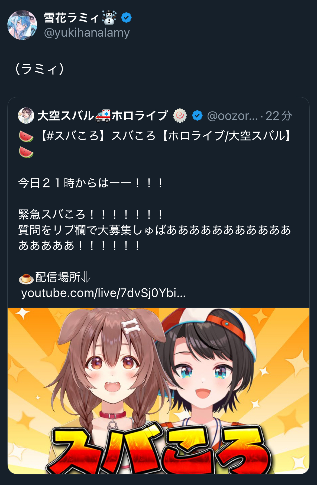The image size is (317, 485).
Task: Click the pudding emoji before 配信場所
Action: pyautogui.click(x=26, y=278)
